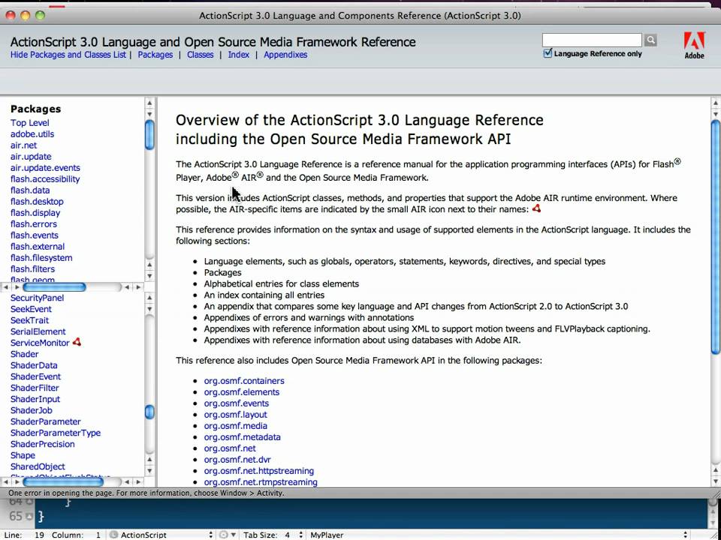
Task: Open SeekEvent class
Action: [x=31, y=309]
